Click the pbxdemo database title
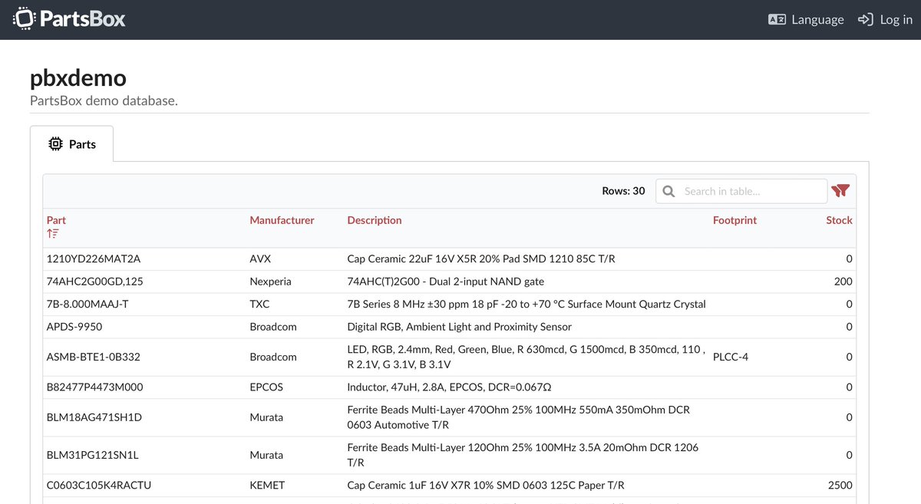The height and width of the screenshot is (504, 921). point(78,78)
